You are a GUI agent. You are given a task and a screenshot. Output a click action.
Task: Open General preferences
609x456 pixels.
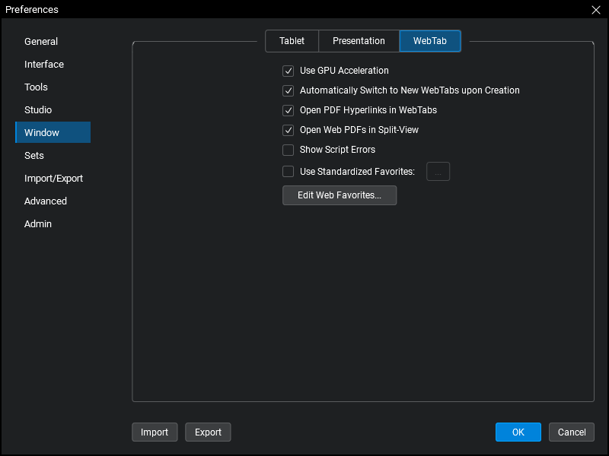pos(40,41)
